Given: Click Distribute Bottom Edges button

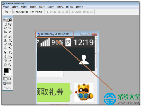Looking at the screenshot, I should click(x=80, y=12).
